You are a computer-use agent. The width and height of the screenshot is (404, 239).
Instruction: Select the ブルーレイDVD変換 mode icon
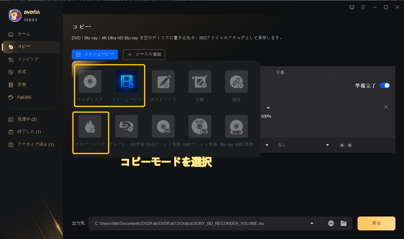click(x=127, y=126)
